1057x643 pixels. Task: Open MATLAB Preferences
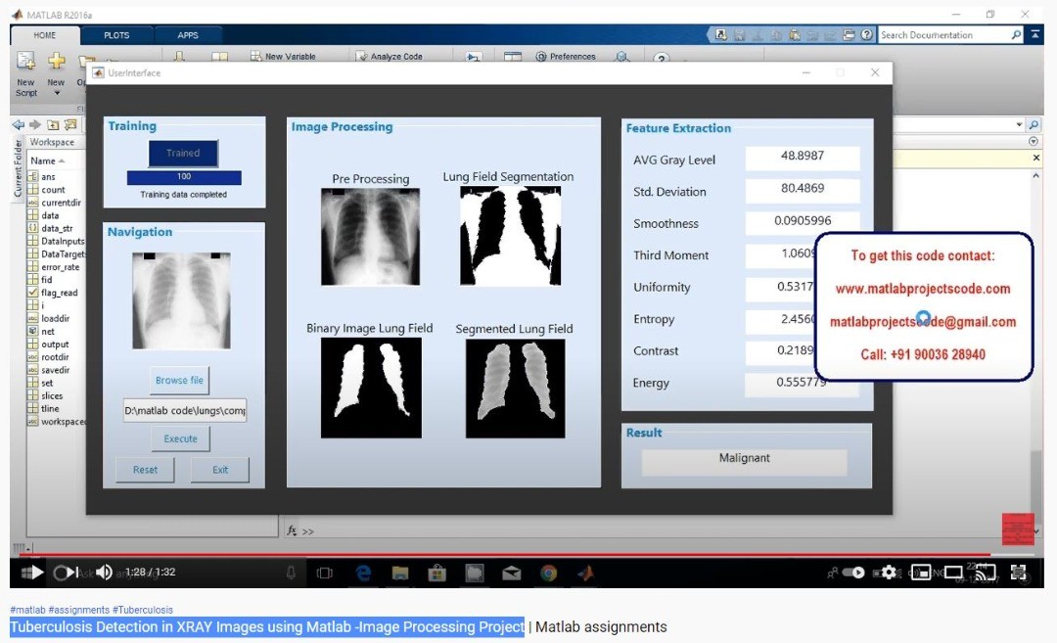(566, 57)
